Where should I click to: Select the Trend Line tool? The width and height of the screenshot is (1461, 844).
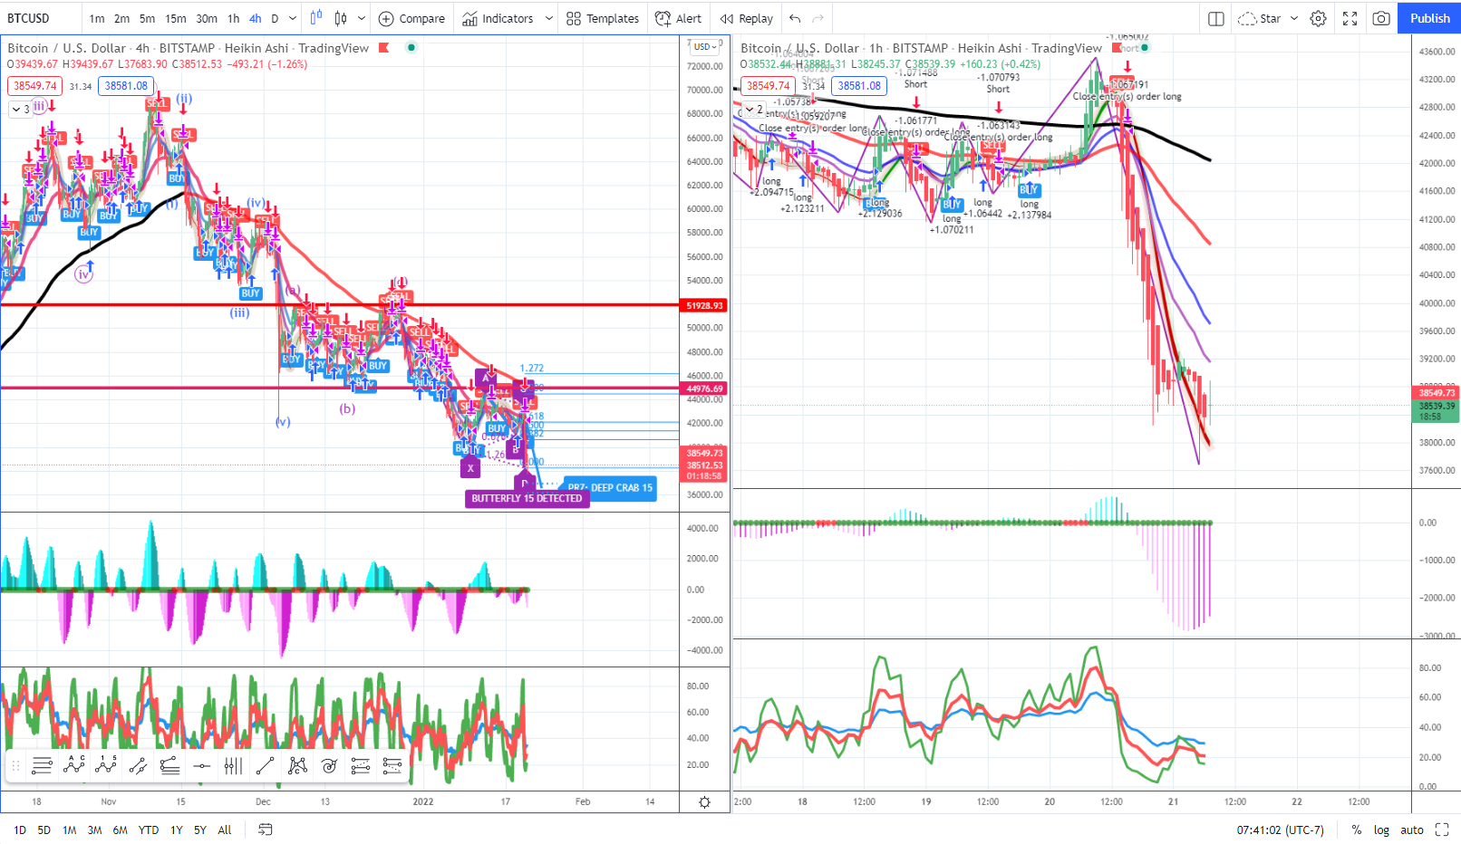coord(265,766)
